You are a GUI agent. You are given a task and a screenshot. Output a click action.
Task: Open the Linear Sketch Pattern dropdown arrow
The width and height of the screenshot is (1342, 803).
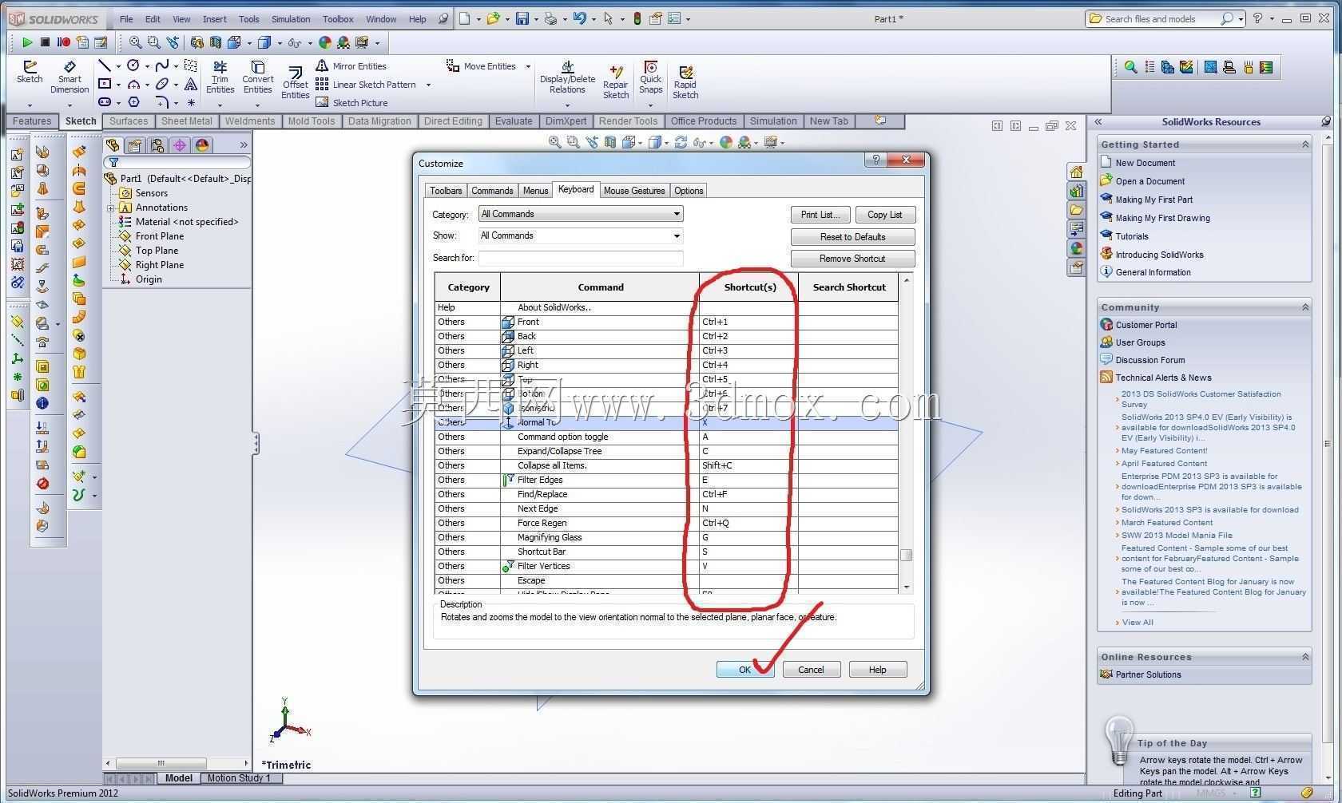tap(428, 85)
